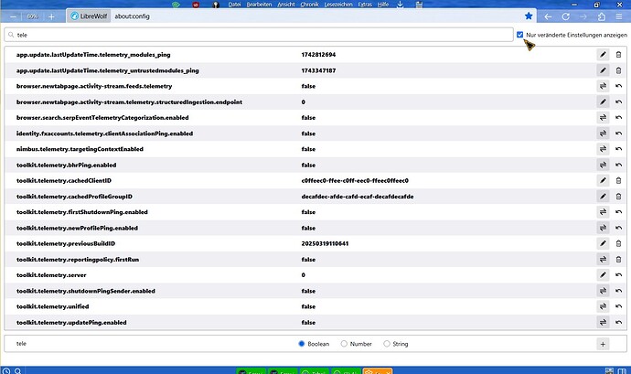Reset structuredIngestion.endpoint to default

618,102
